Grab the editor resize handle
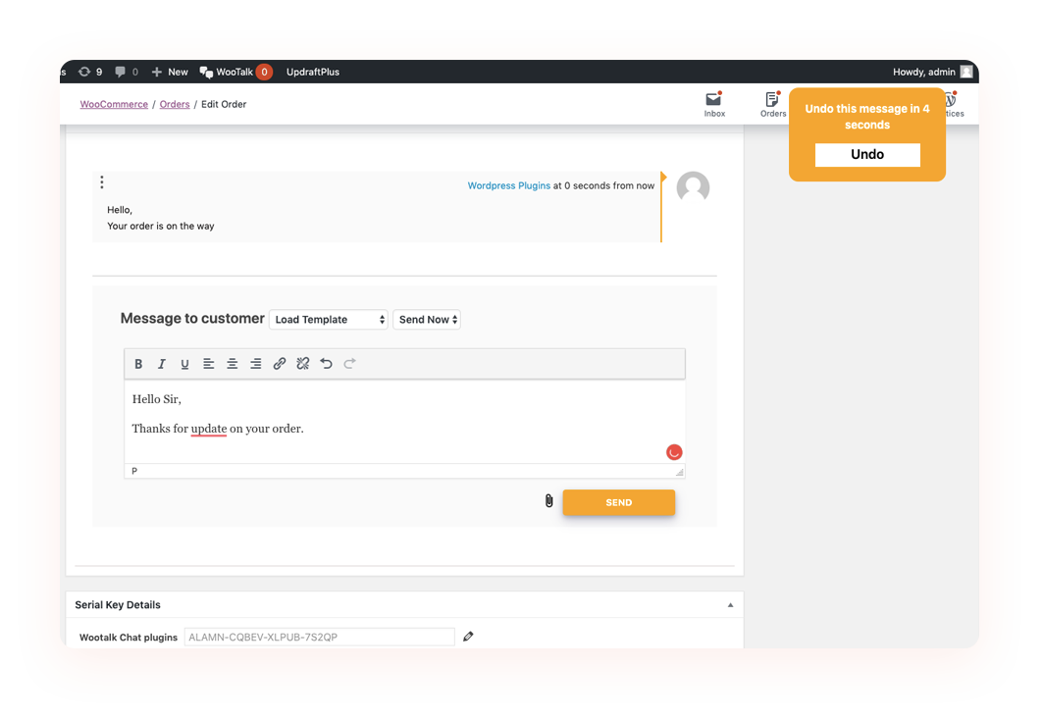 tap(679, 472)
